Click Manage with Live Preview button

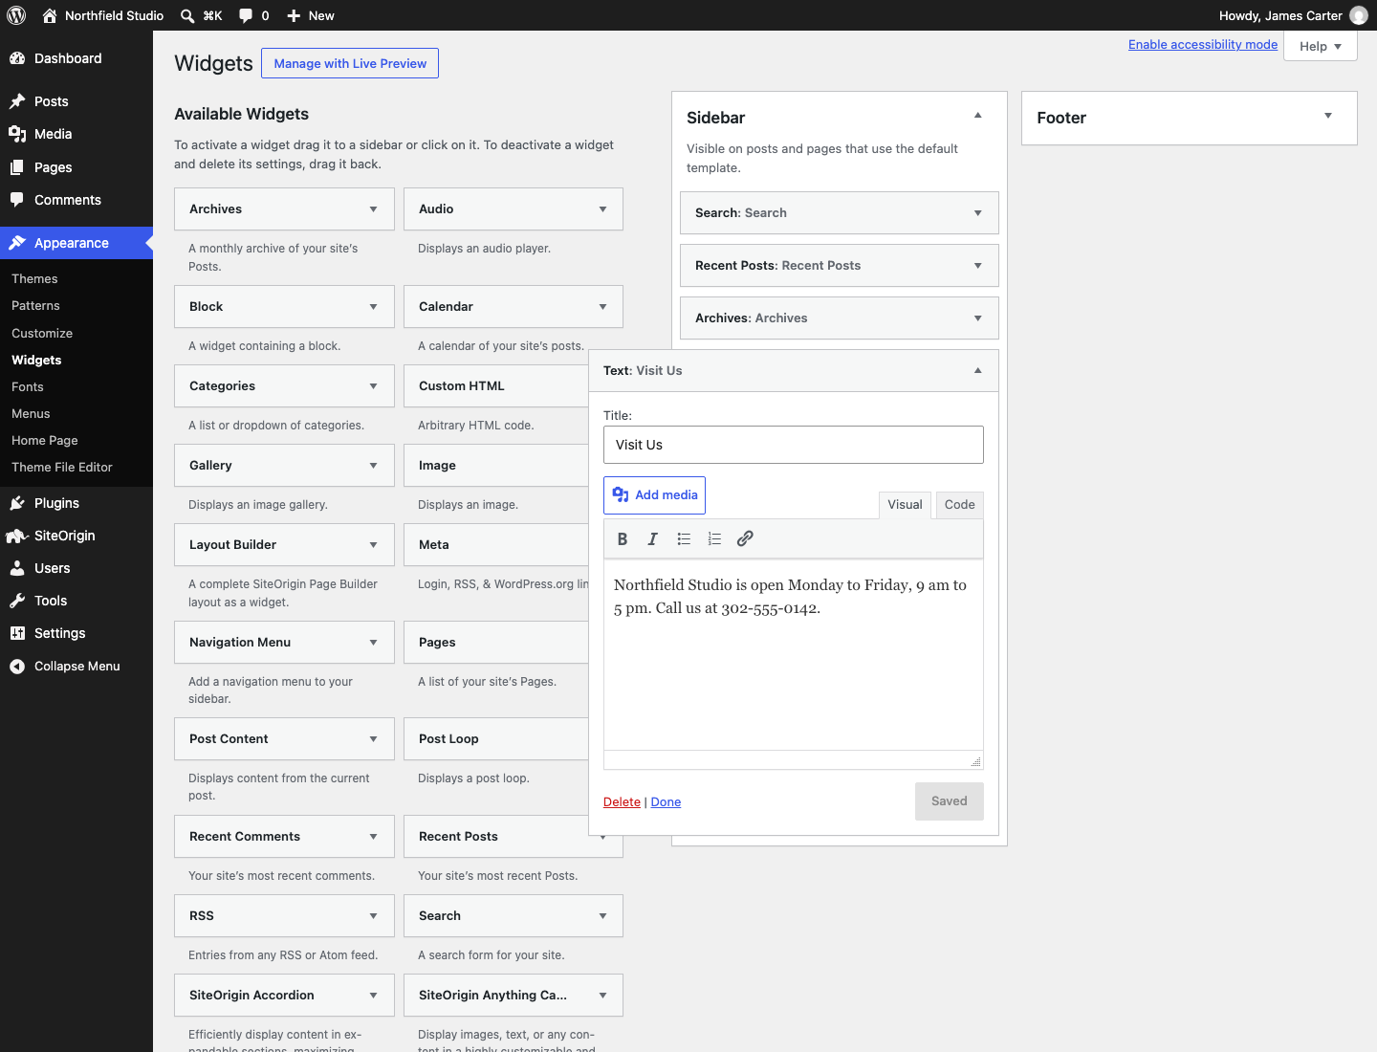pyautogui.click(x=350, y=63)
